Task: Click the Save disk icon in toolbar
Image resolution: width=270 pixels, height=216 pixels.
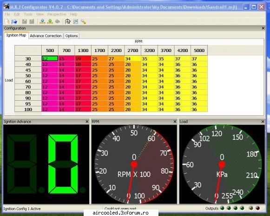Action: point(25,21)
